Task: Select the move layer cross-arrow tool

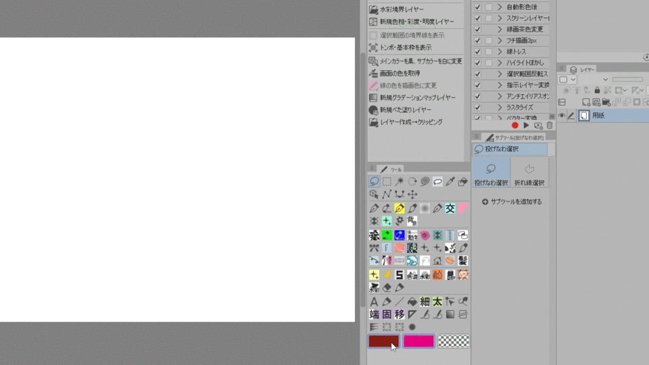Action: (412, 194)
